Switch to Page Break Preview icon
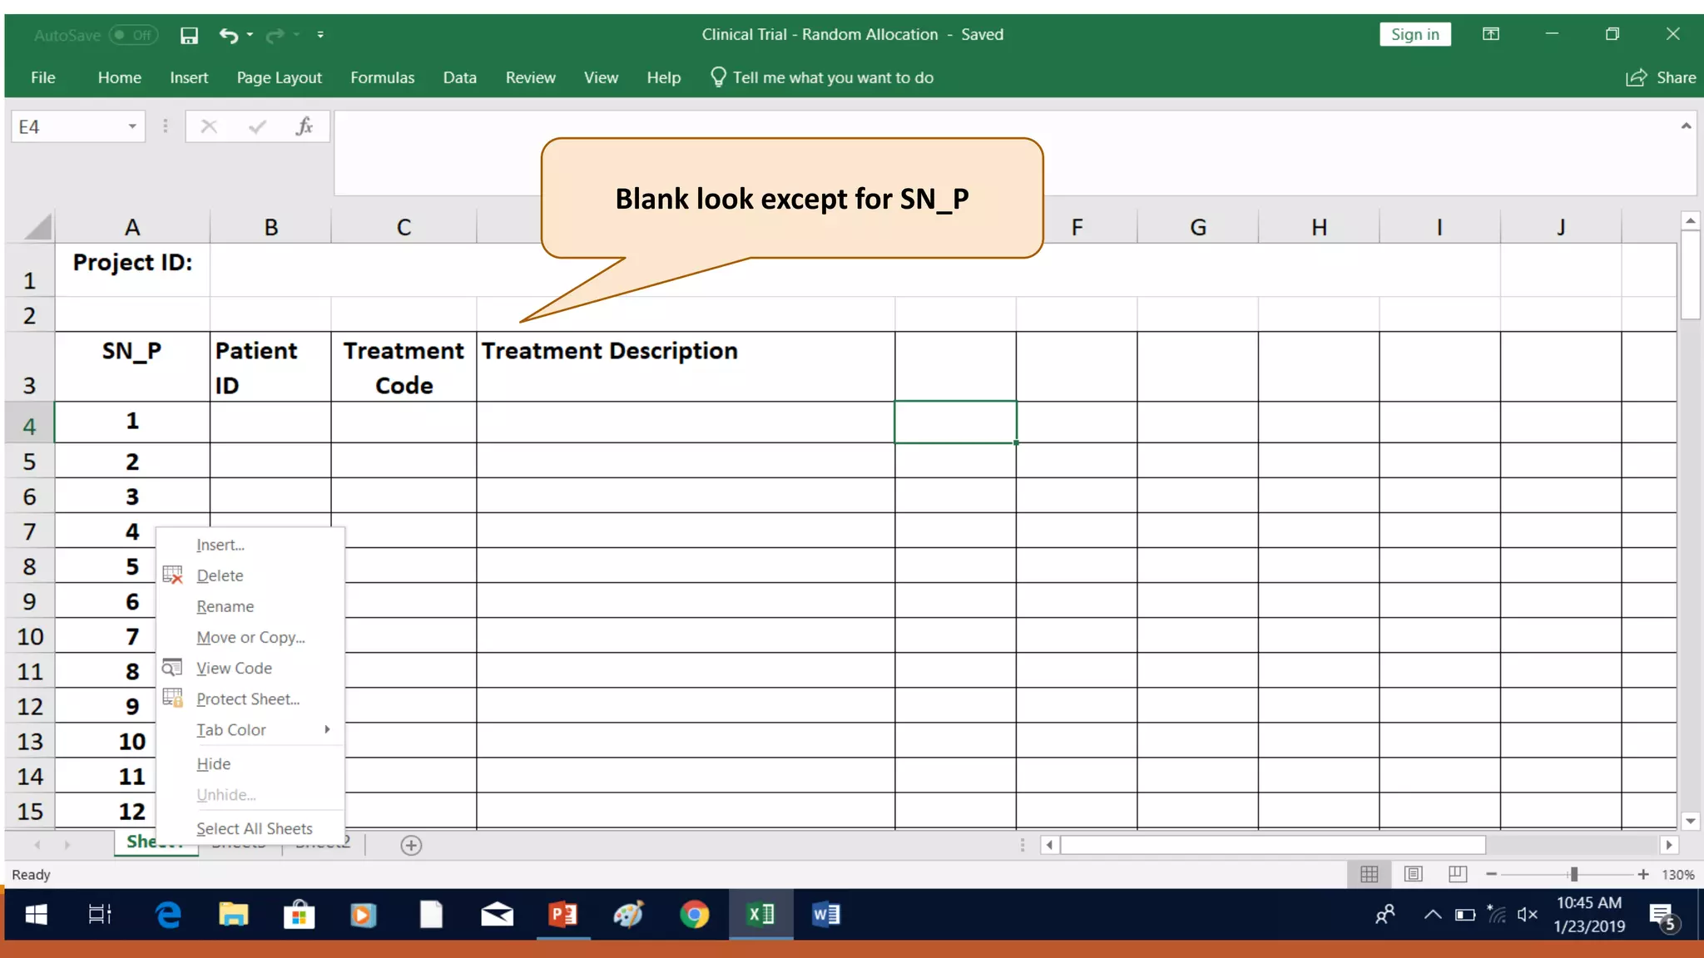Screen dimensions: 1704x958 [1457, 874]
